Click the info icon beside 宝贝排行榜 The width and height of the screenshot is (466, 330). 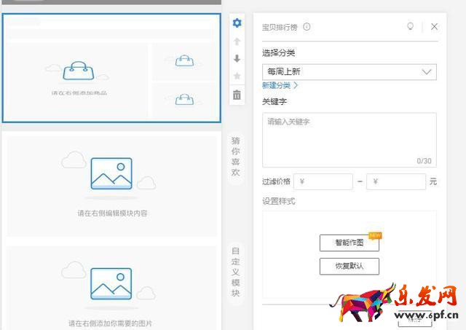[x=307, y=27]
